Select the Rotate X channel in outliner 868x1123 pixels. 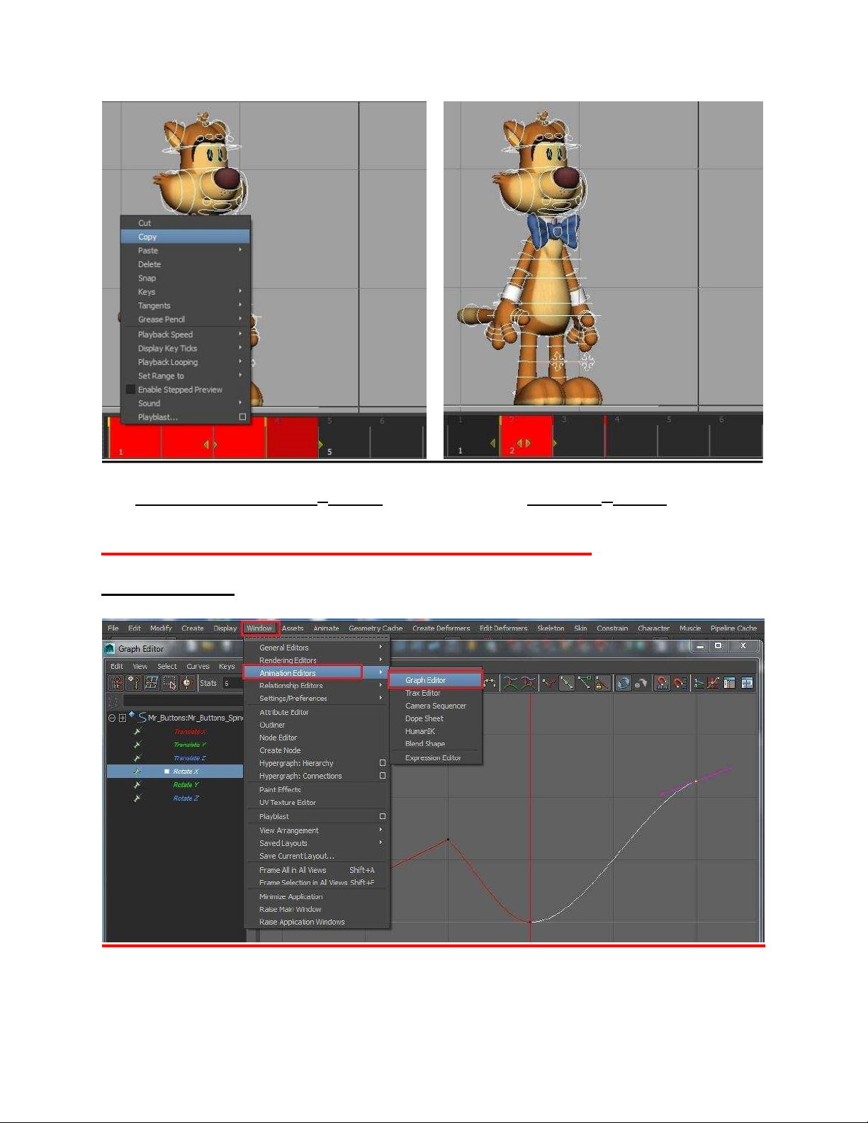(x=186, y=772)
